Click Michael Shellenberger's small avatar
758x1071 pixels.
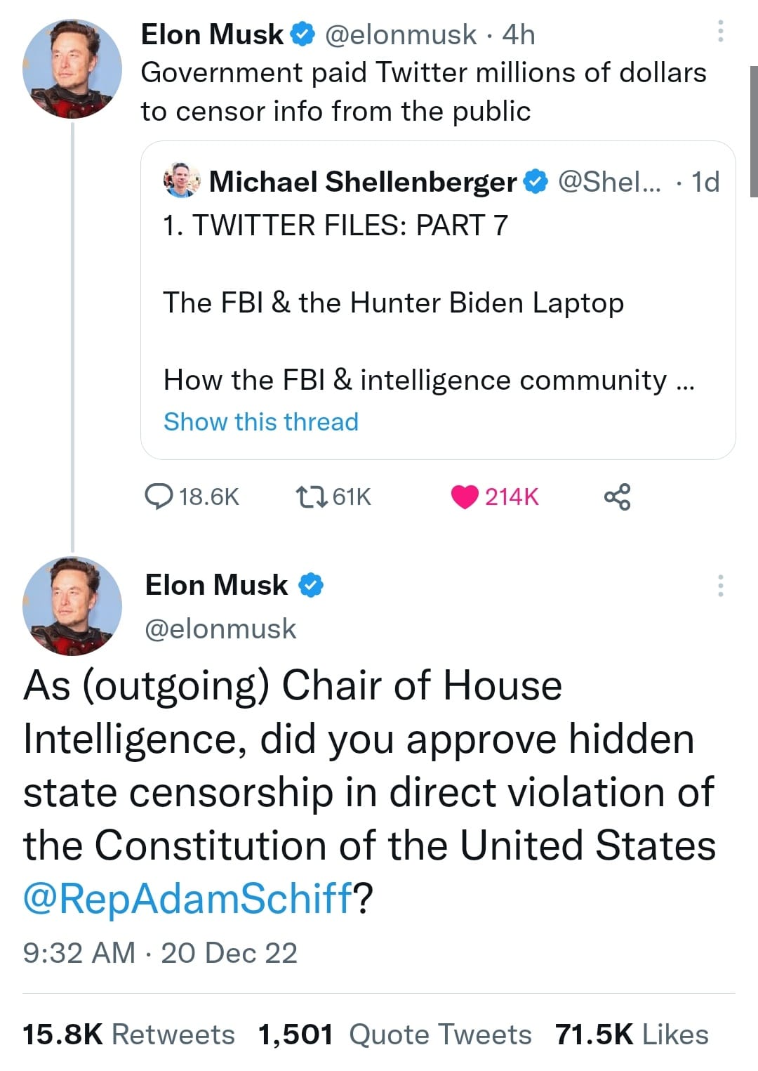pos(181,180)
